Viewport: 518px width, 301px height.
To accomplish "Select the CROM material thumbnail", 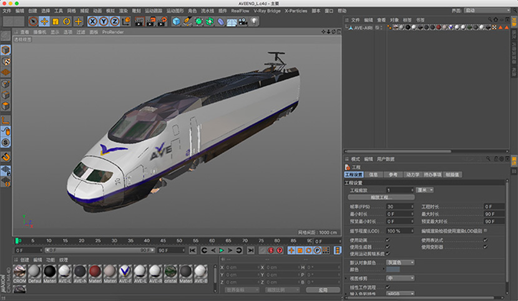I will pyautogui.click(x=19, y=274).
